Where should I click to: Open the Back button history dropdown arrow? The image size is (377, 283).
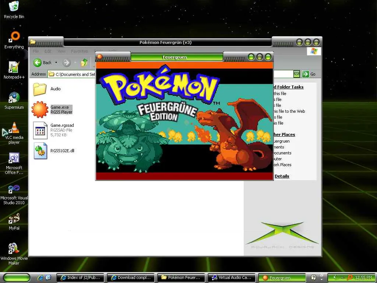click(x=56, y=63)
